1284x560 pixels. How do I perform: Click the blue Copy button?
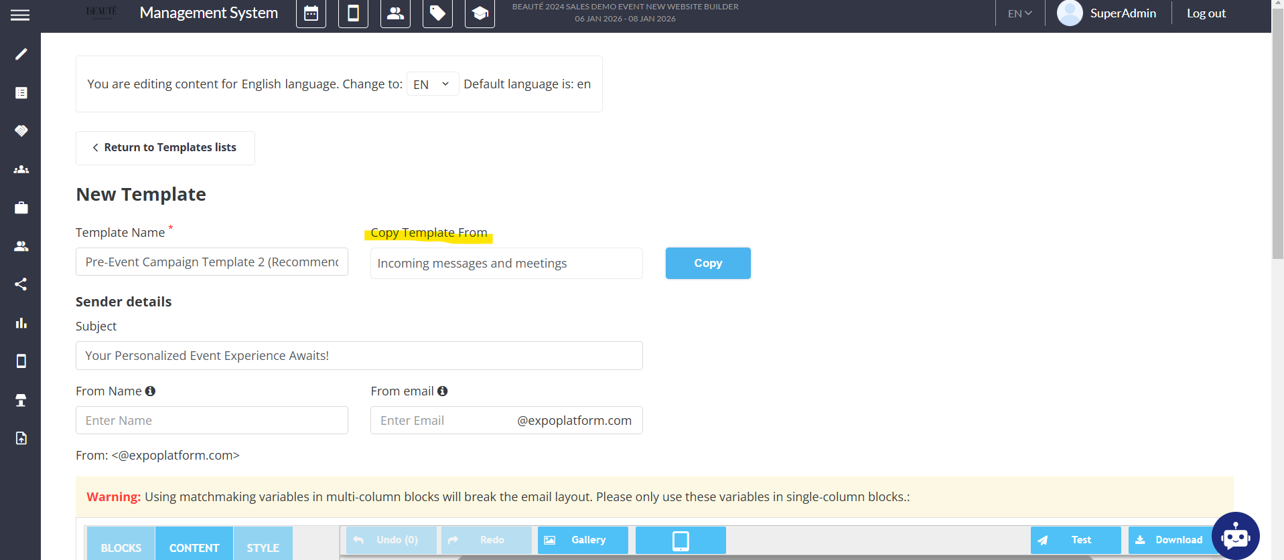tap(707, 264)
